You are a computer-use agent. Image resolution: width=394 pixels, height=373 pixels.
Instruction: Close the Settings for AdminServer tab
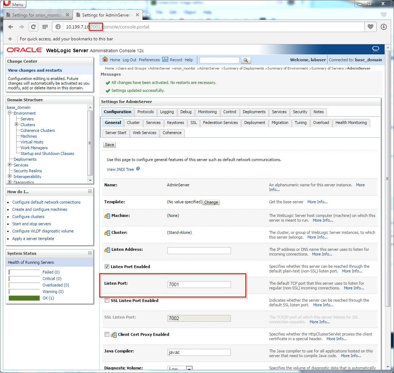point(137,15)
